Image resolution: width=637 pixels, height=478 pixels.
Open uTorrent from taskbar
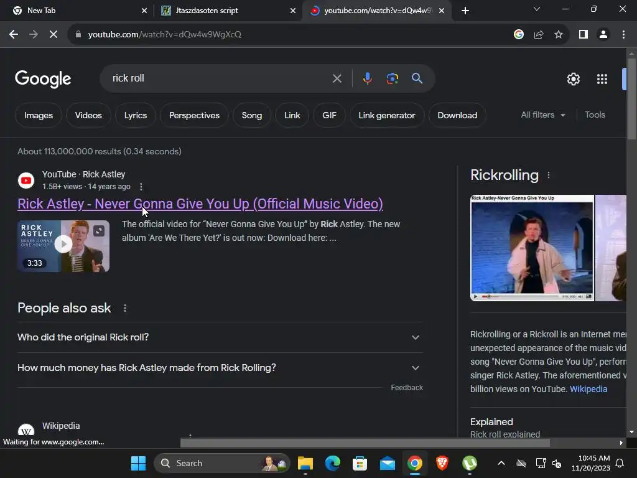[x=470, y=463]
